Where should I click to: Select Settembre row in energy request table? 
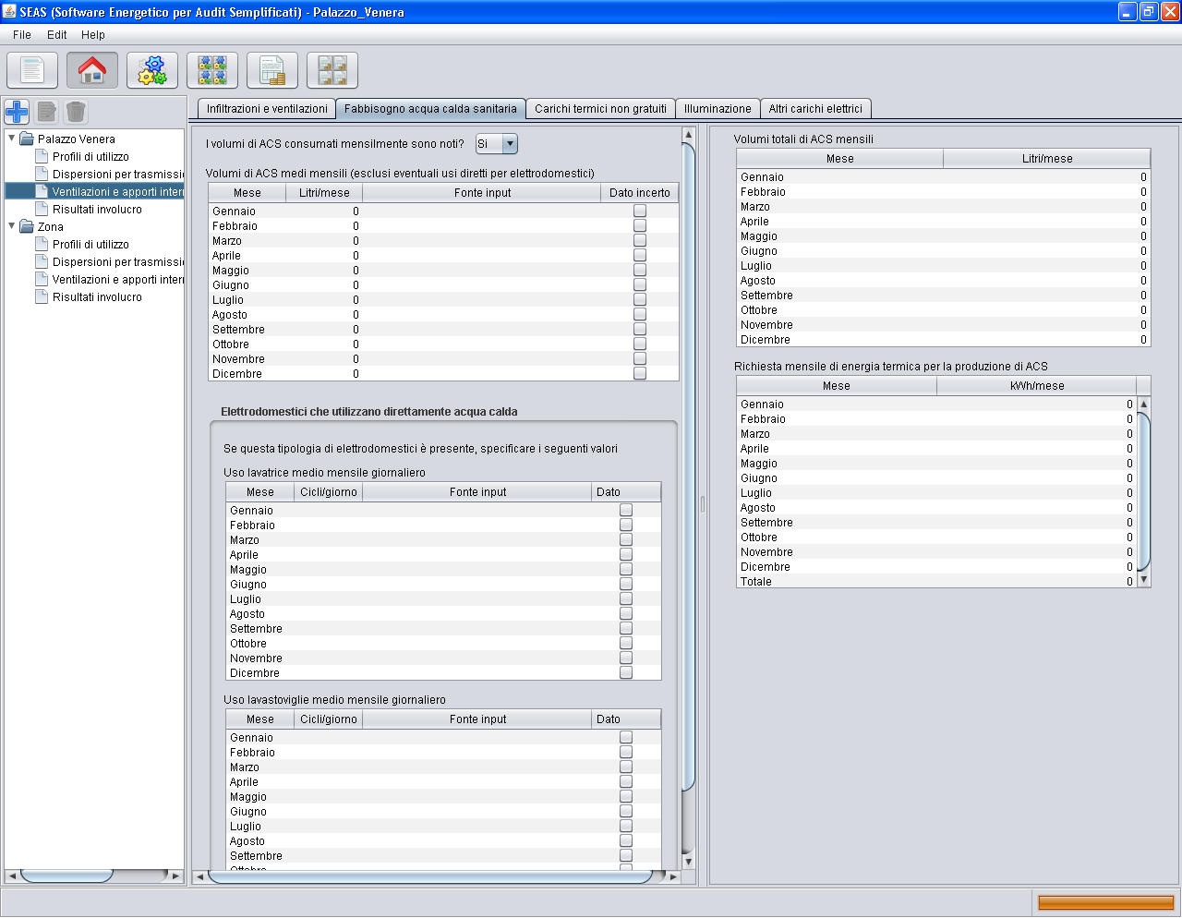coord(936,523)
